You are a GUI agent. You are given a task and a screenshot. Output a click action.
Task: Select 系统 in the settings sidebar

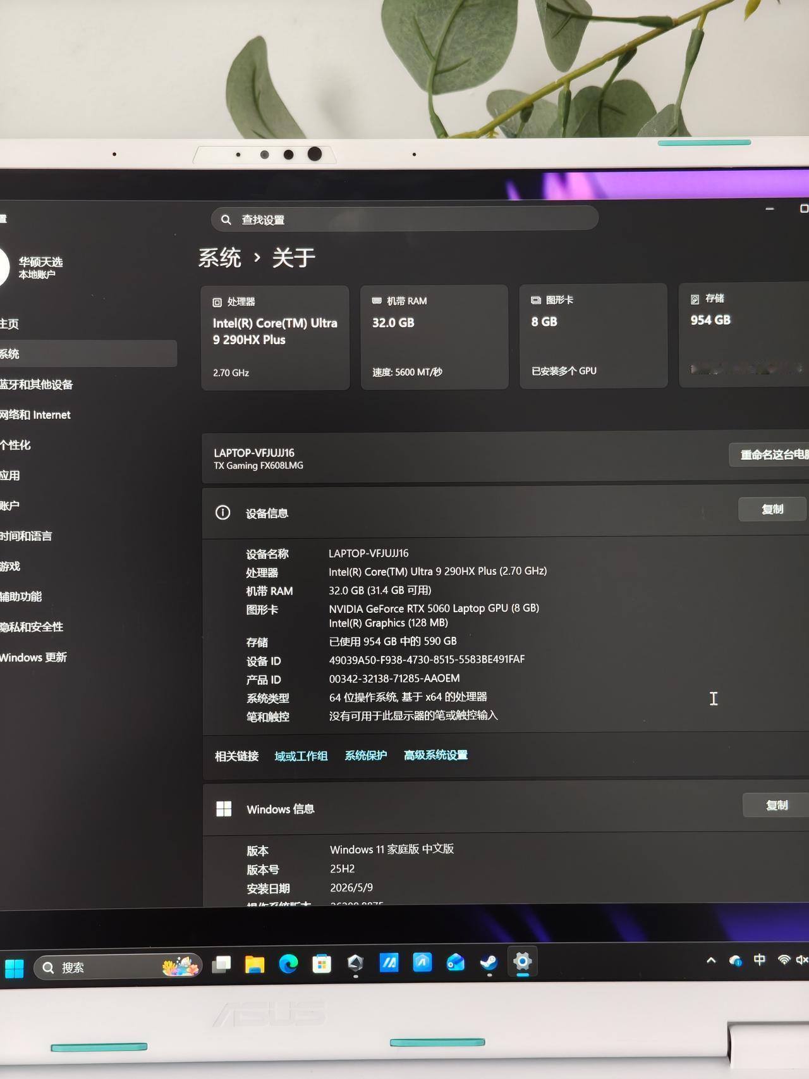[88, 354]
